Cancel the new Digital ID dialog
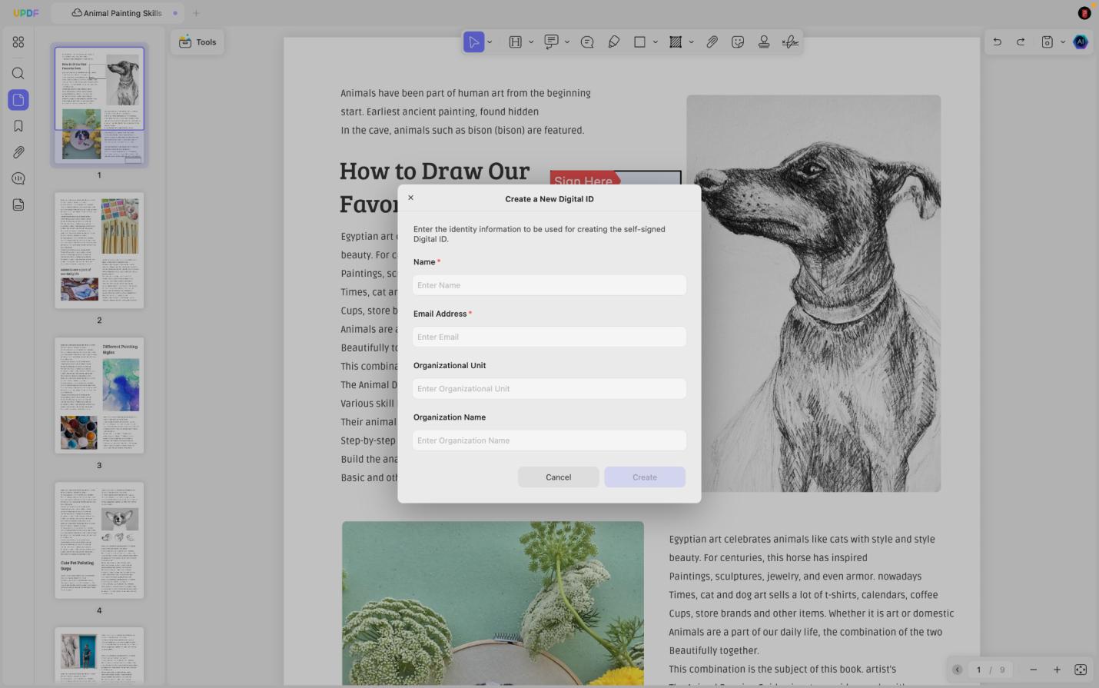 point(559,477)
